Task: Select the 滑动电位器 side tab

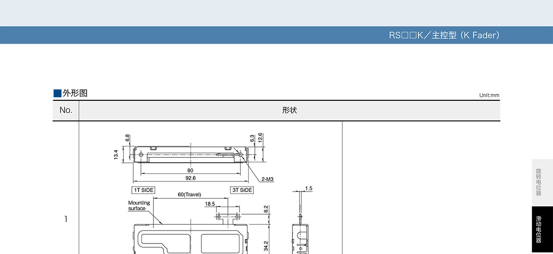Action: (x=539, y=230)
